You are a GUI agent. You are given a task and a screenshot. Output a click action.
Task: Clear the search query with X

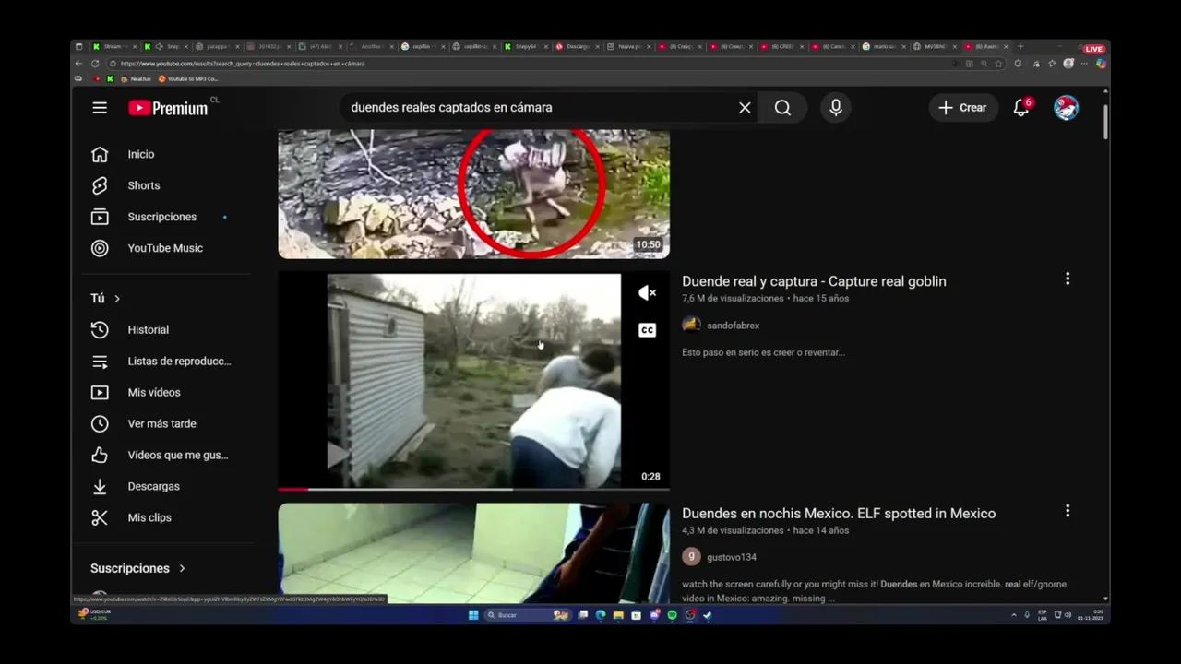point(745,108)
